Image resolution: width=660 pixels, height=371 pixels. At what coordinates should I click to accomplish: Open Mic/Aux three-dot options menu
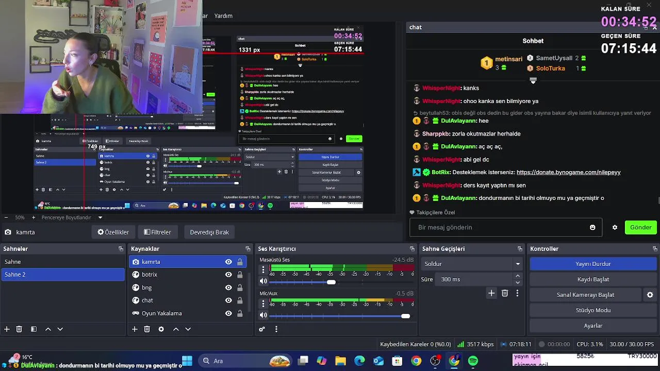coord(263,303)
